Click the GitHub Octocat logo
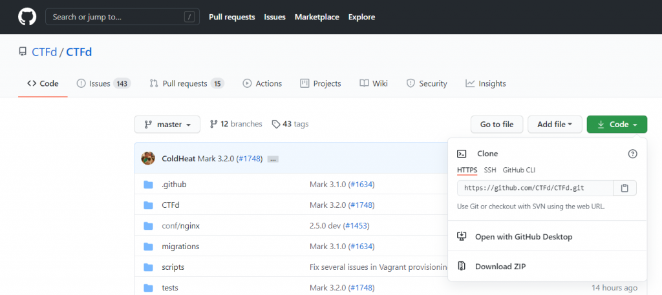This screenshot has height=295, width=662. pos(27,17)
